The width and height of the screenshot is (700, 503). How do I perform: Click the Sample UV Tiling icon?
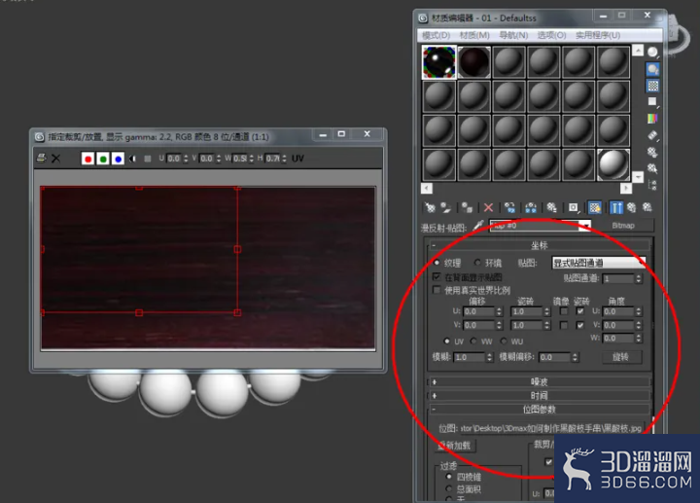(652, 102)
